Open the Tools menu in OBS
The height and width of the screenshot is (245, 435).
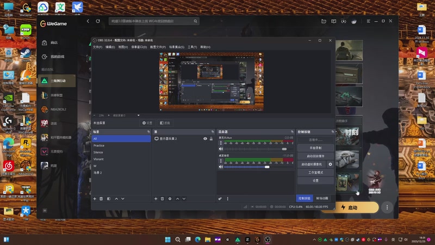pyautogui.click(x=192, y=47)
